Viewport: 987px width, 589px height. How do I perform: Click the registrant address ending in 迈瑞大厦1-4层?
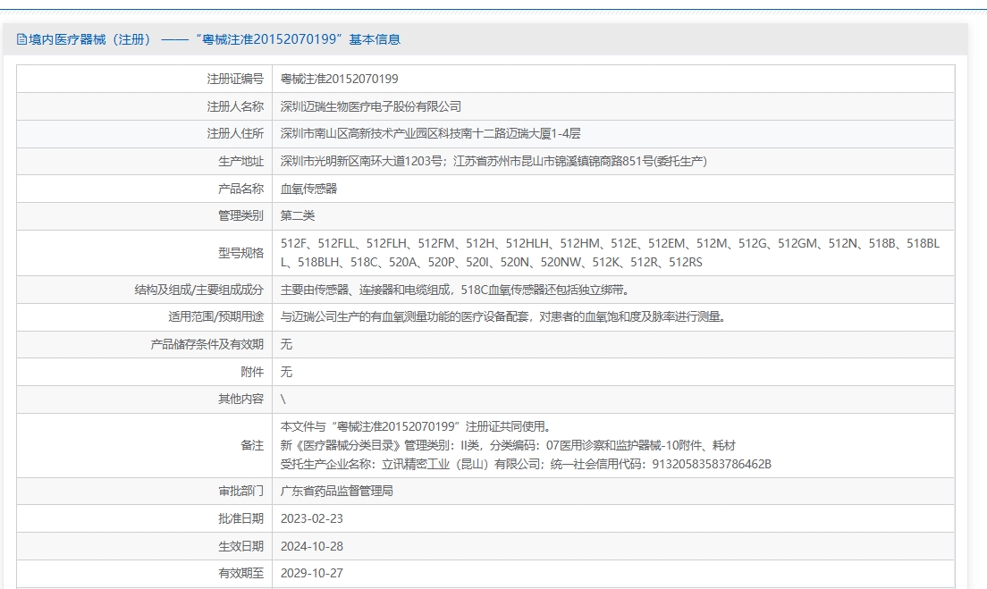pyautogui.click(x=431, y=133)
